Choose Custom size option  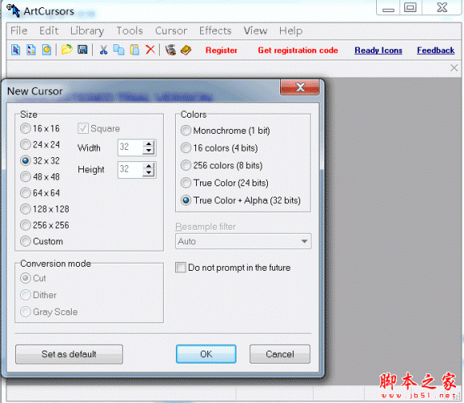[42, 241]
